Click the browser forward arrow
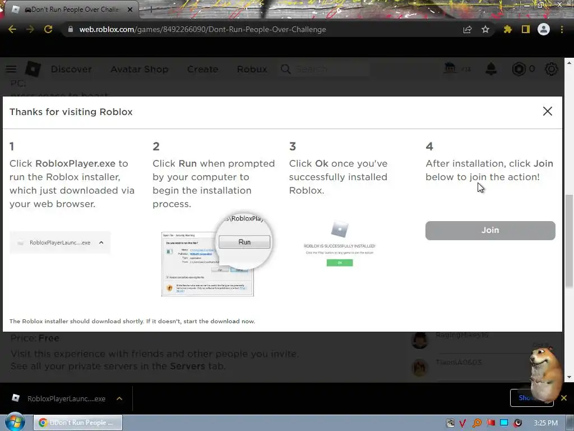The height and width of the screenshot is (431, 574). [x=30, y=29]
